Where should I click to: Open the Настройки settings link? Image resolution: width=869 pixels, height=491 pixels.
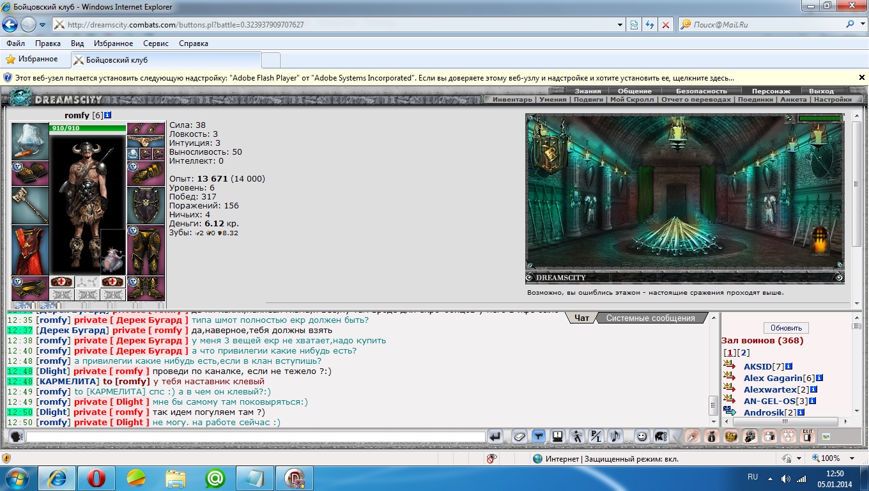(833, 99)
